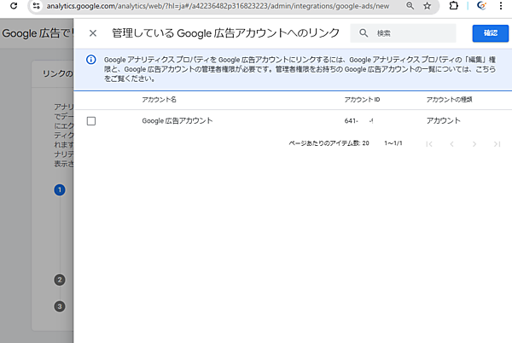512x343 pixels.
Task: Click the アカウント ID column header
Action: (362, 100)
